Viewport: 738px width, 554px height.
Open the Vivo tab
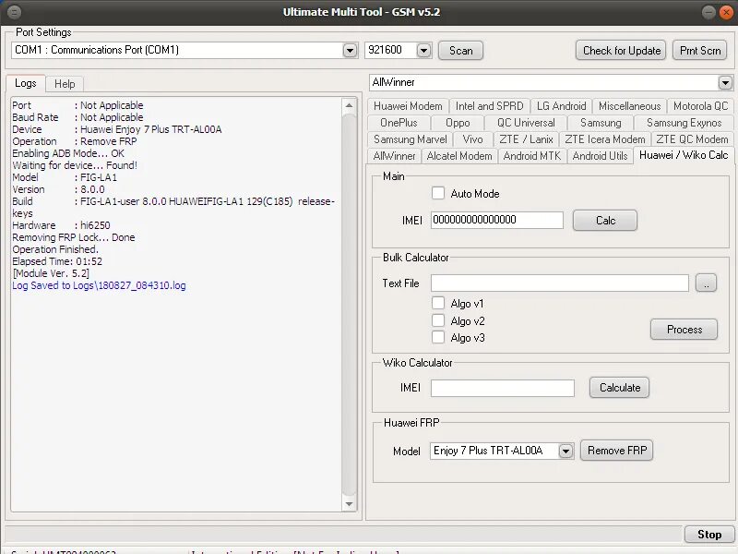472,139
